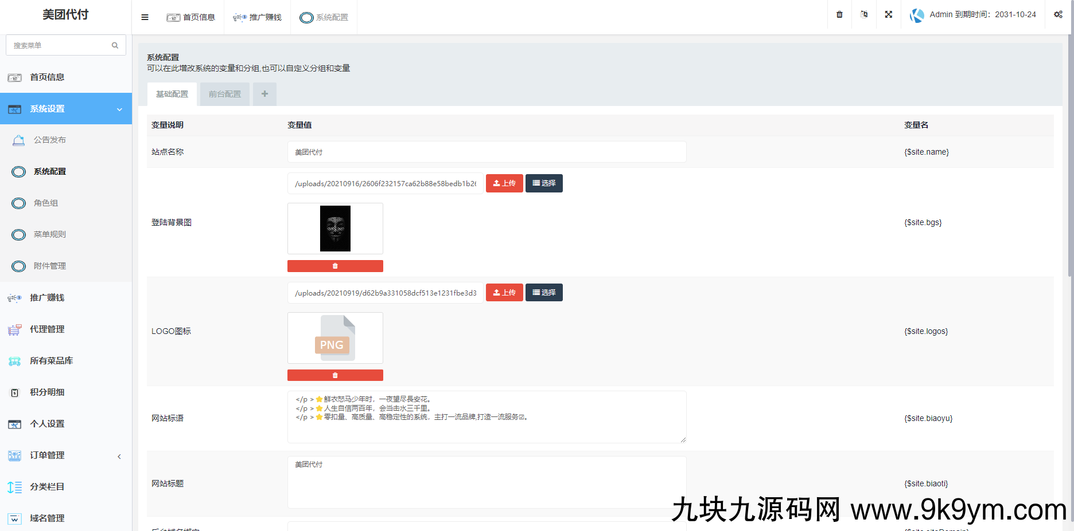This screenshot has height=531, width=1074.
Task: Click the trash icon in top toolbar
Action: point(839,14)
